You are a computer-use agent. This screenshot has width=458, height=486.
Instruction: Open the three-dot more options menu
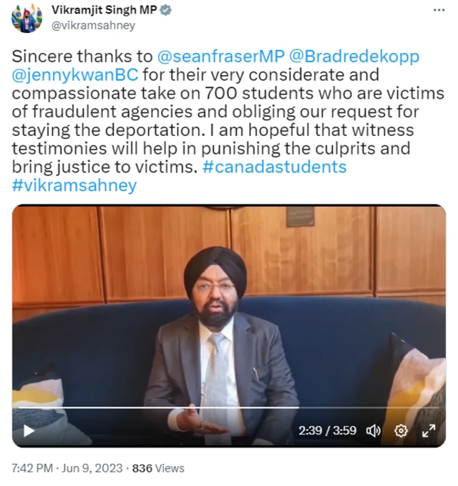tap(439, 10)
